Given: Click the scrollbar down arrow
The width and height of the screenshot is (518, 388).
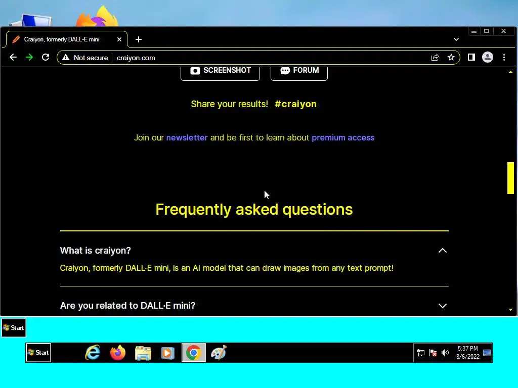Looking at the screenshot, I should pos(510,310).
